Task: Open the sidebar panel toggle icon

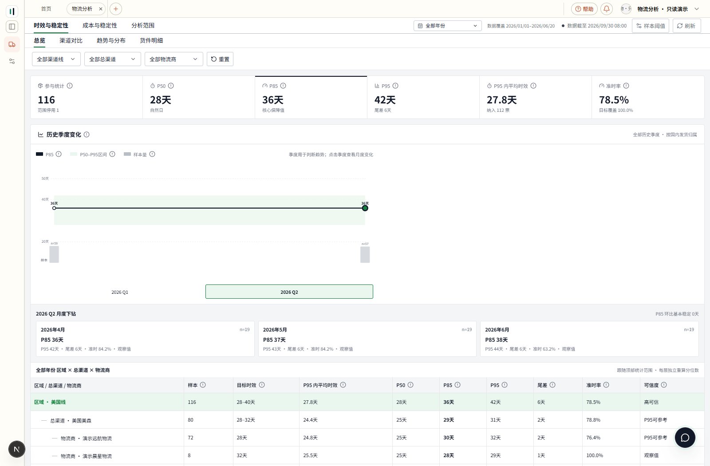Action: tap(12, 27)
